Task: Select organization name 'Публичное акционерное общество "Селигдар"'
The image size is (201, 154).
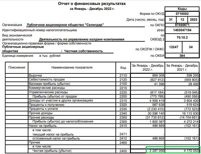Action: coord(65,25)
